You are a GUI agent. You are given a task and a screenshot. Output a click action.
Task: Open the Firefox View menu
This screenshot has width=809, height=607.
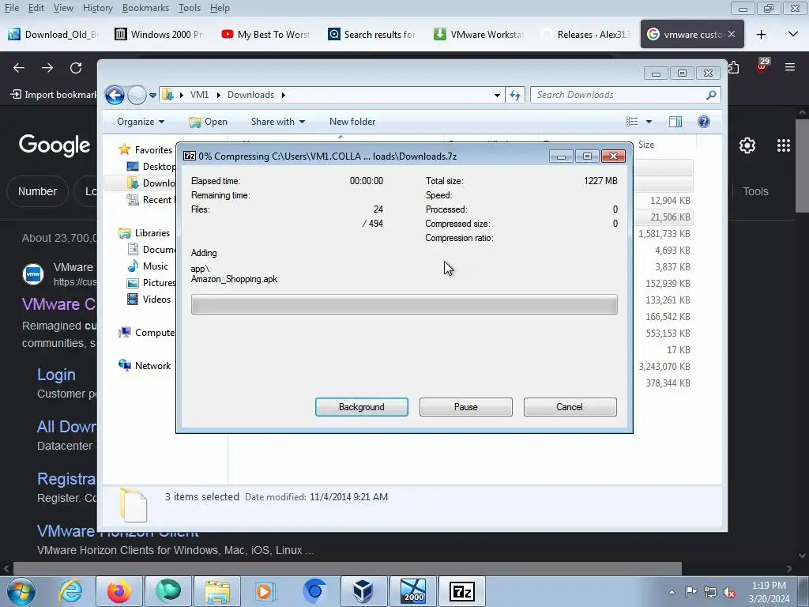(x=63, y=8)
